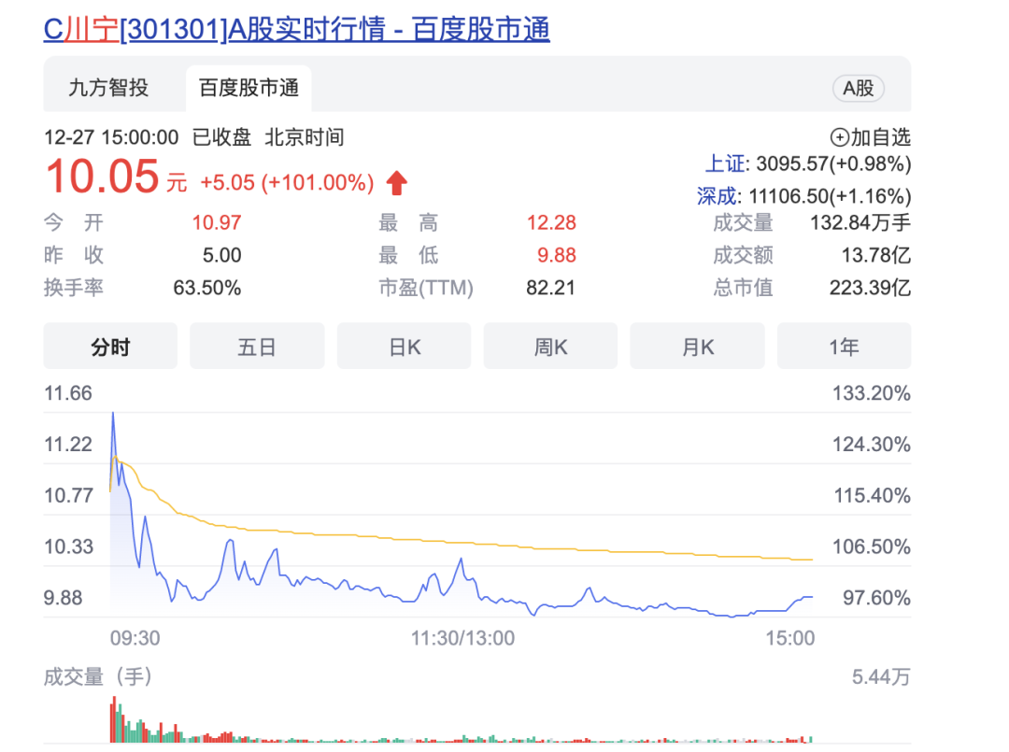Switch to the 九方智投 tab

(108, 88)
